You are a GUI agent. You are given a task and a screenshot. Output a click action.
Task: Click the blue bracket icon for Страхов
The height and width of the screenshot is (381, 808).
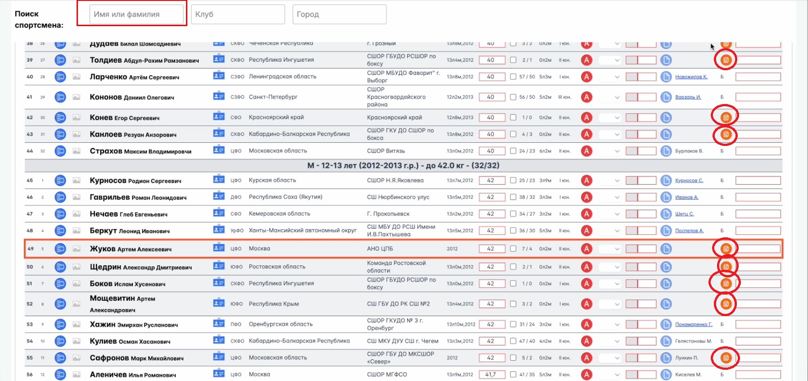coord(60,151)
